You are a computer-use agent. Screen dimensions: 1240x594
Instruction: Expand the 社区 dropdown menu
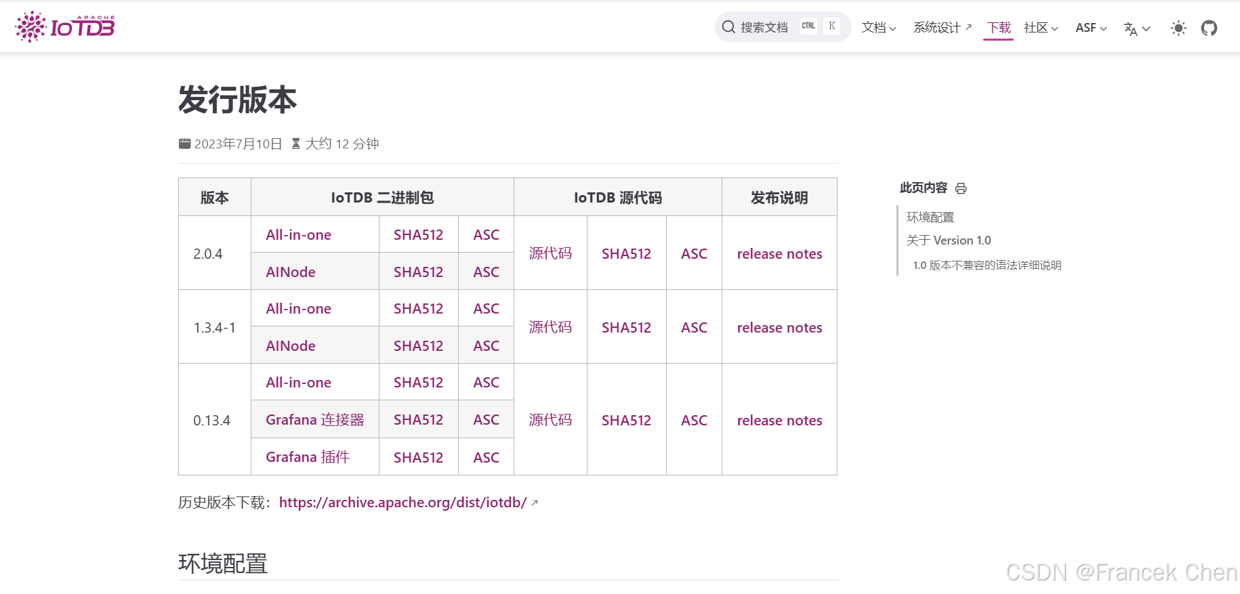(x=1040, y=28)
